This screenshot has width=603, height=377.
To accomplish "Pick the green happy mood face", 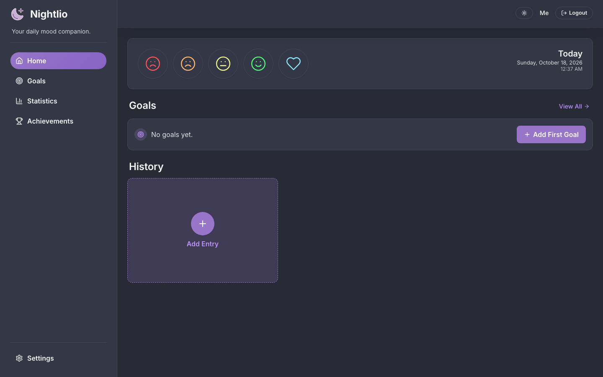I will pos(258,64).
